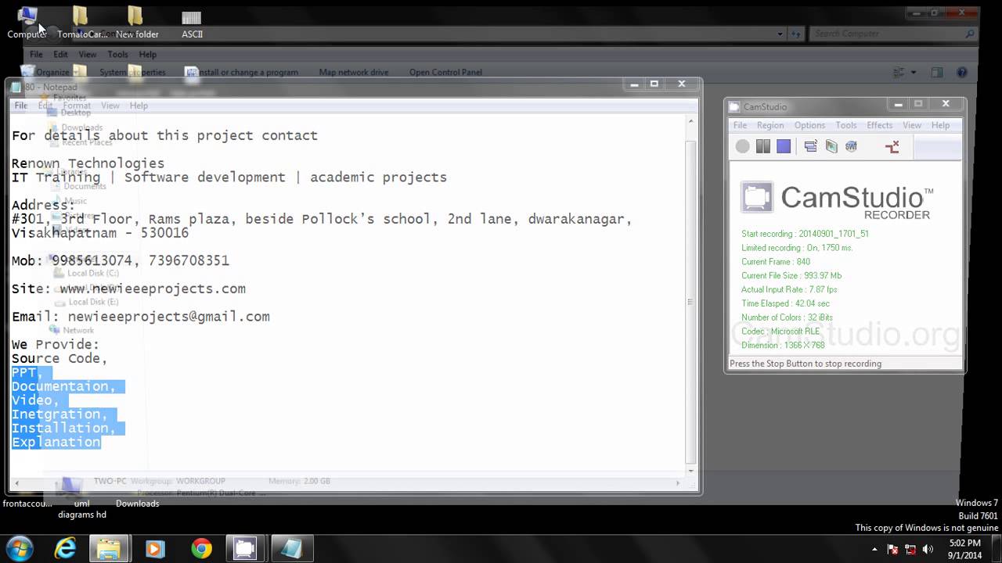The height and width of the screenshot is (563, 1002).
Task: Click Open Control Panel in Explorer
Action: coord(445,73)
